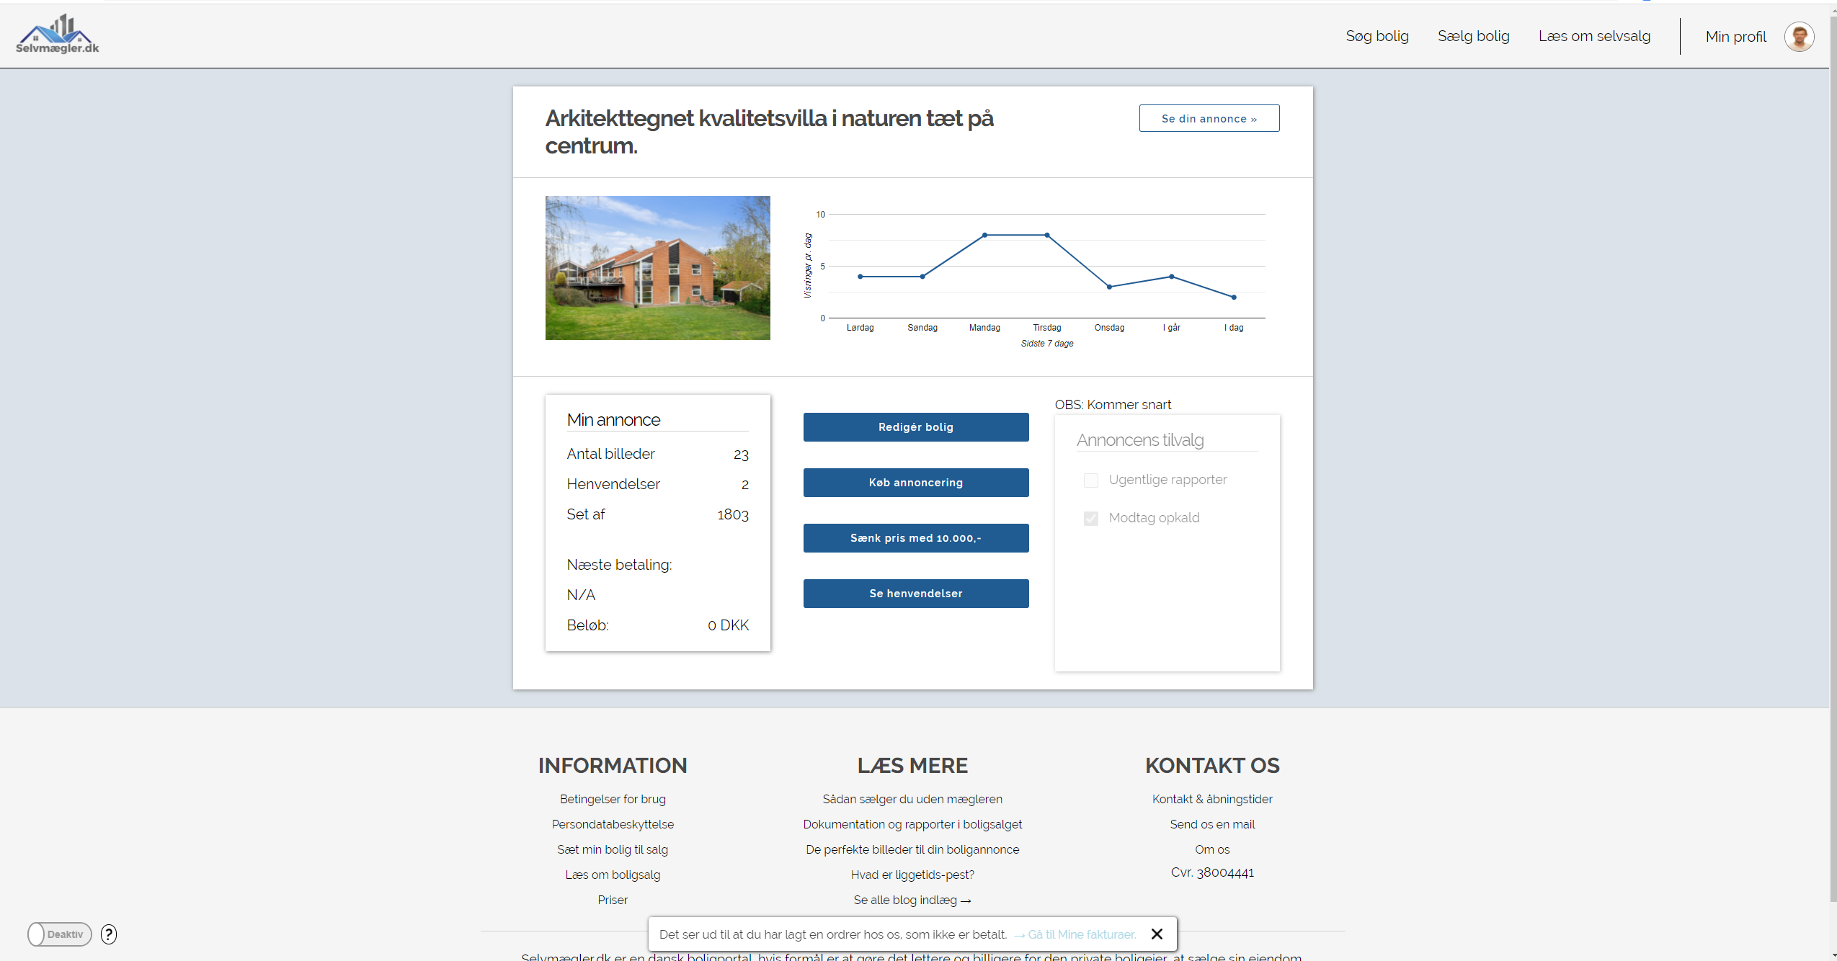Open Se henvendelser button

[x=915, y=594]
